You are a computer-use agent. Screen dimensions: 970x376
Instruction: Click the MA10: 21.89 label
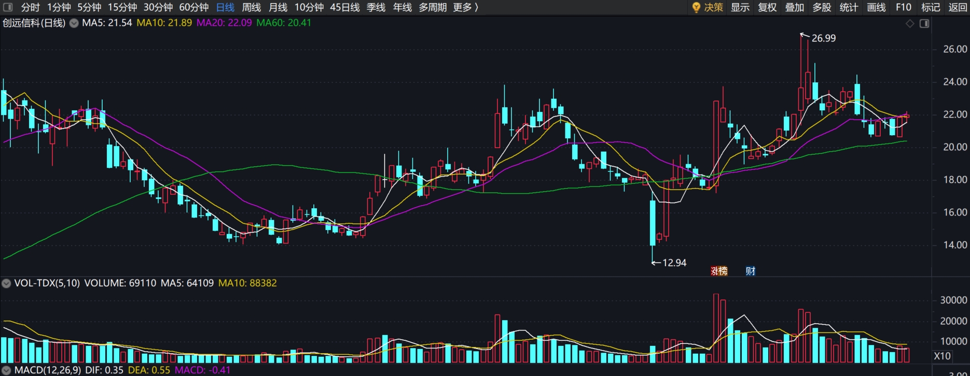coord(164,23)
